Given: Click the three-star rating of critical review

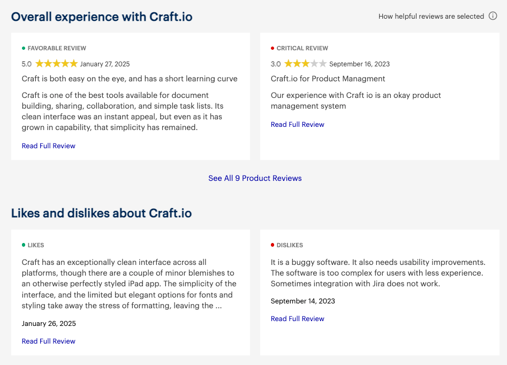Looking at the screenshot, I should [x=306, y=63].
